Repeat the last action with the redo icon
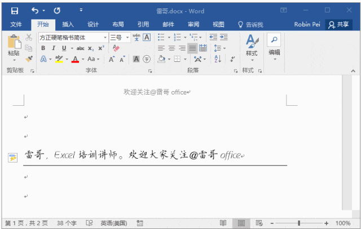361x229 pixels. click(x=57, y=11)
